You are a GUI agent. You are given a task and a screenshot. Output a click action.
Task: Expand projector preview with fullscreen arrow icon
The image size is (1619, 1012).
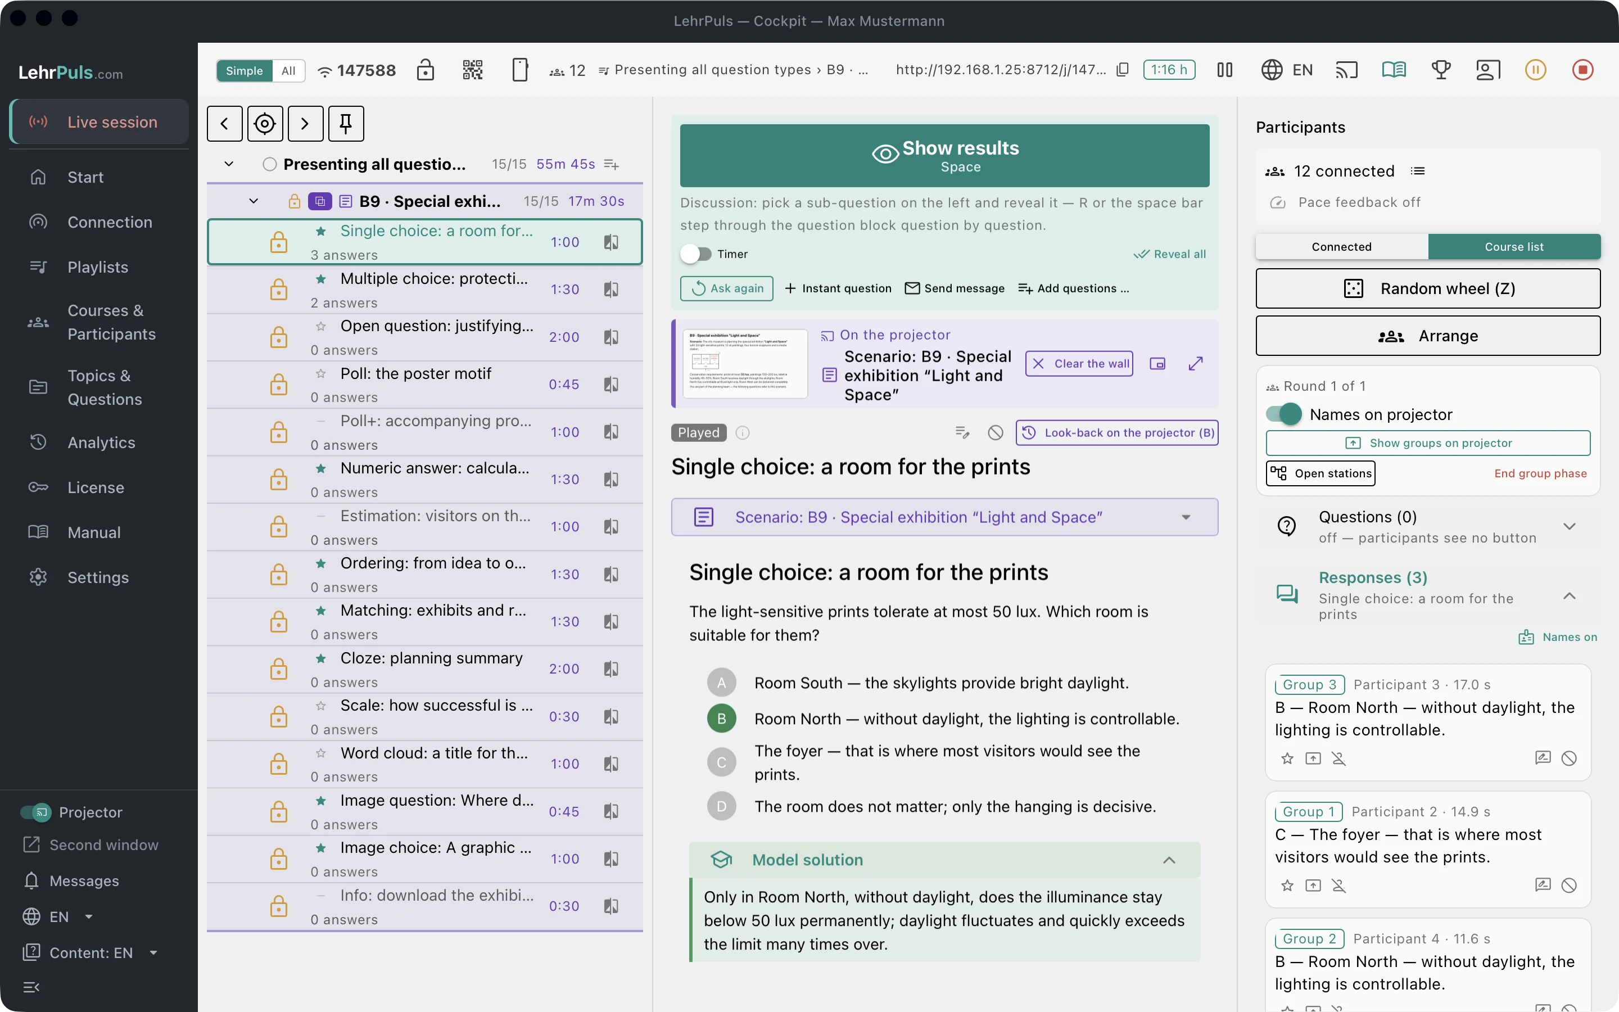1196,363
